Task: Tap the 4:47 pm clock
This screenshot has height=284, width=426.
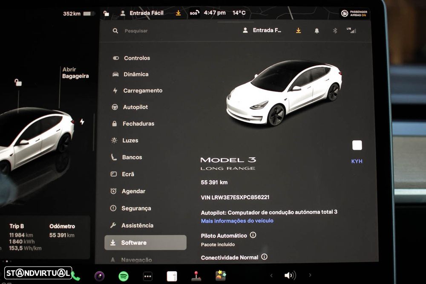Action: tap(215, 13)
